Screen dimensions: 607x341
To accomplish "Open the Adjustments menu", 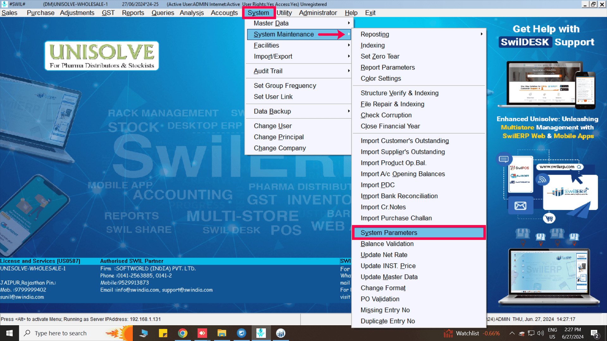I will pyautogui.click(x=77, y=13).
